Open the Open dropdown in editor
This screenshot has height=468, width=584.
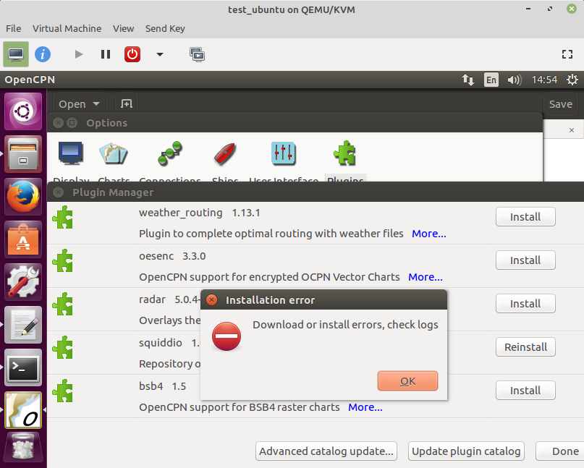79,104
